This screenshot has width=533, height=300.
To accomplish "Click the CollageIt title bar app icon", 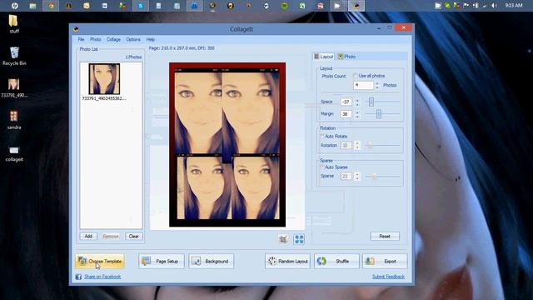I will (76, 29).
